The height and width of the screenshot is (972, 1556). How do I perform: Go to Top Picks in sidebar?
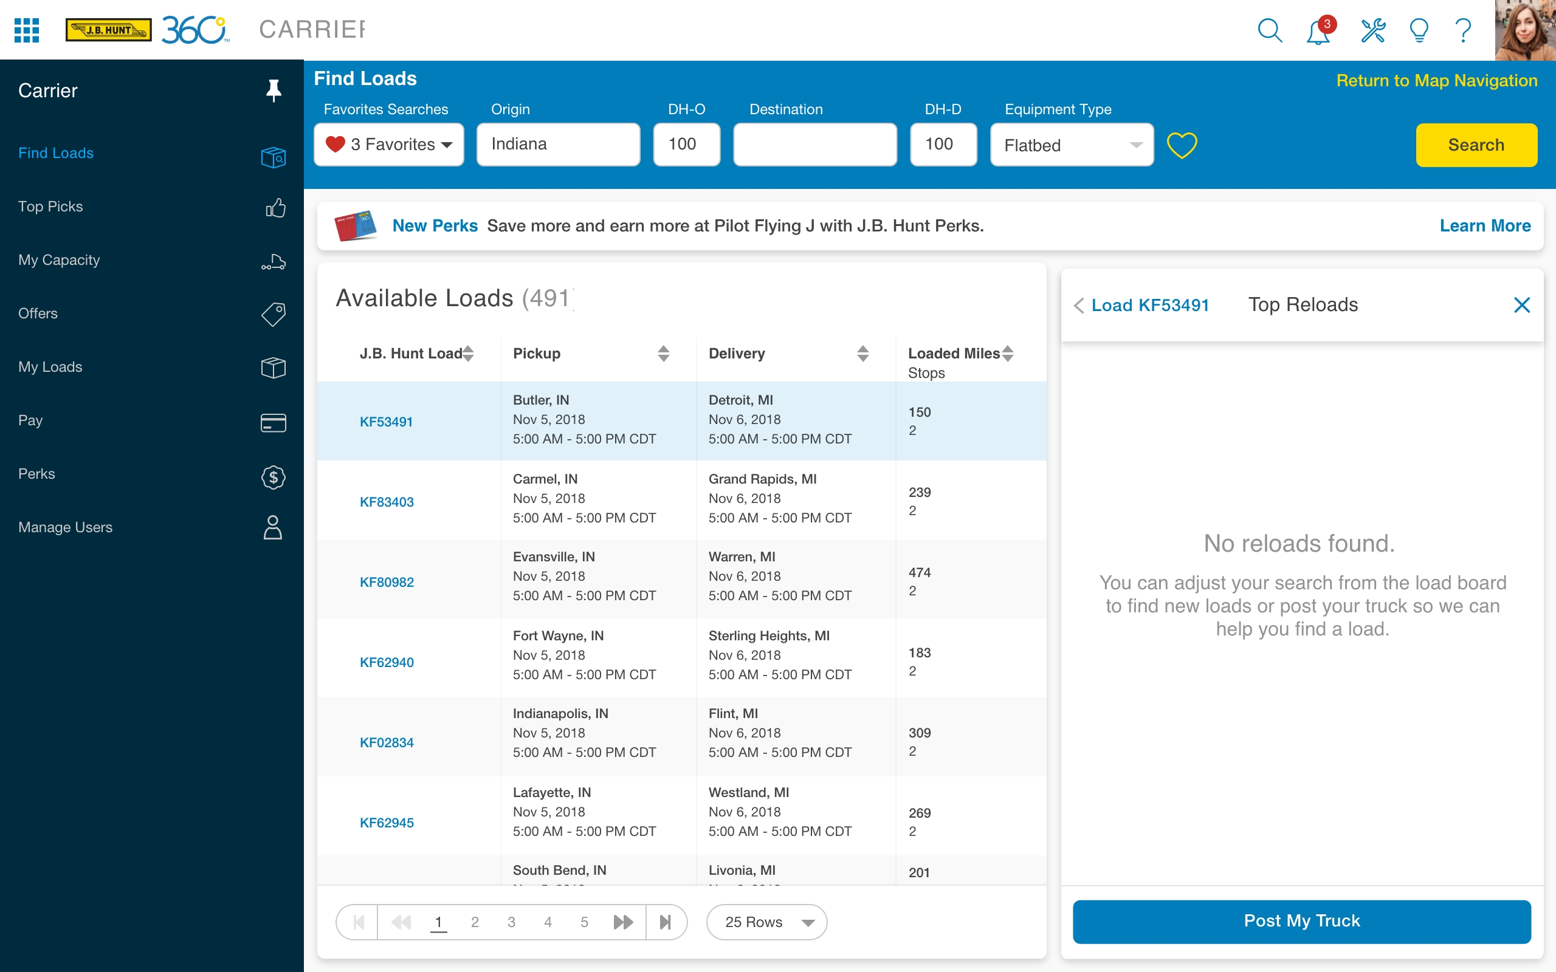(50, 207)
